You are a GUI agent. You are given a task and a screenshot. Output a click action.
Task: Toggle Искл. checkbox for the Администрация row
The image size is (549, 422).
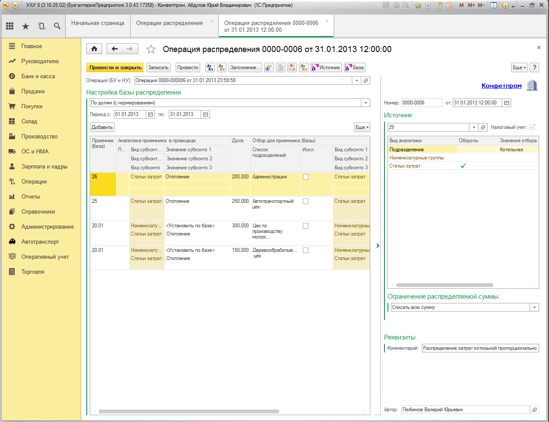pos(305,177)
